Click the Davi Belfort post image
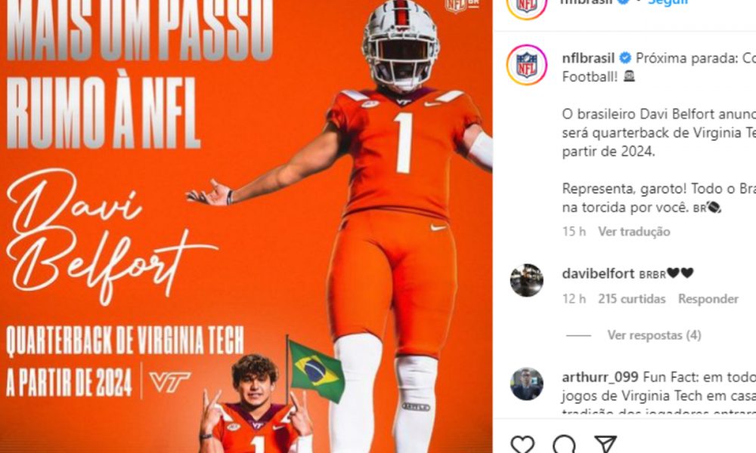Screen dimensions: 756x453 (x=246, y=226)
